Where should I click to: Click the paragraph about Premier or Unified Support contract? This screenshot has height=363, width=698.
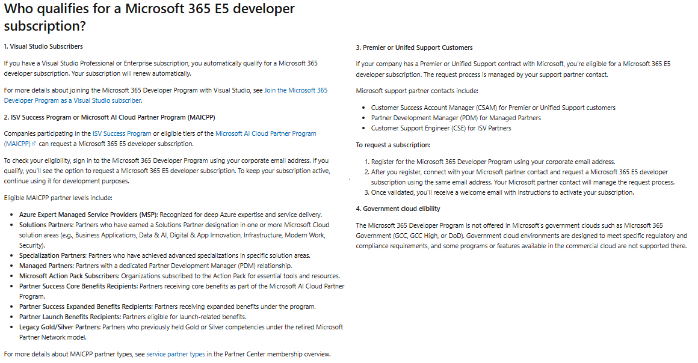(513, 69)
